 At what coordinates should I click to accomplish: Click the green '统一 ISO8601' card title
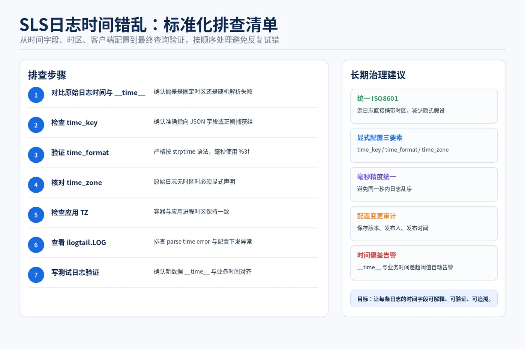pos(378,98)
